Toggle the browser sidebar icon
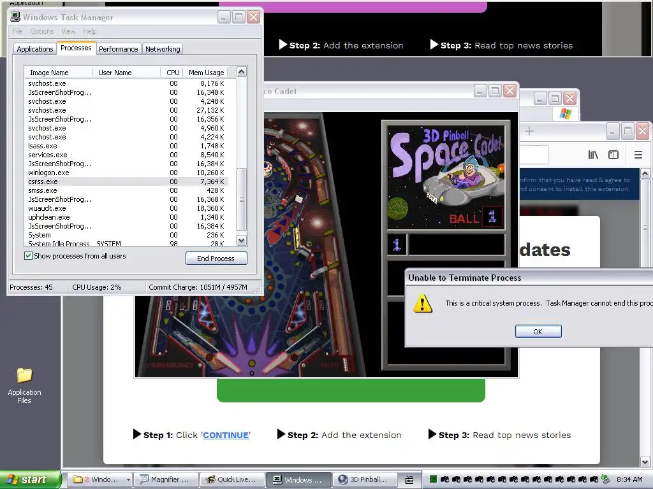Image resolution: width=653 pixels, height=489 pixels. (x=613, y=155)
